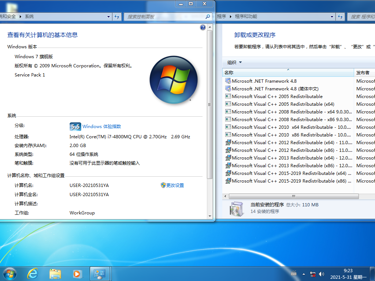Click the .NET Framework 4.8 program icon
Screen dimensions: 375x281
(228, 81)
